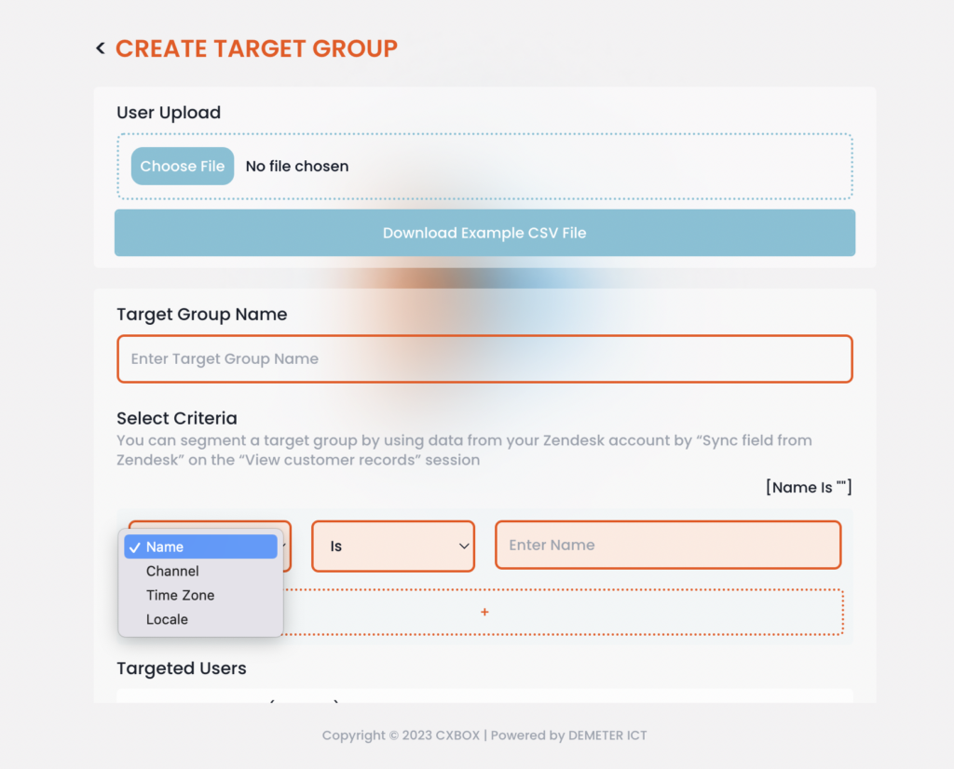Click the Create Target Group heading
This screenshot has height=769, width=954.
(x=256, y=48)
